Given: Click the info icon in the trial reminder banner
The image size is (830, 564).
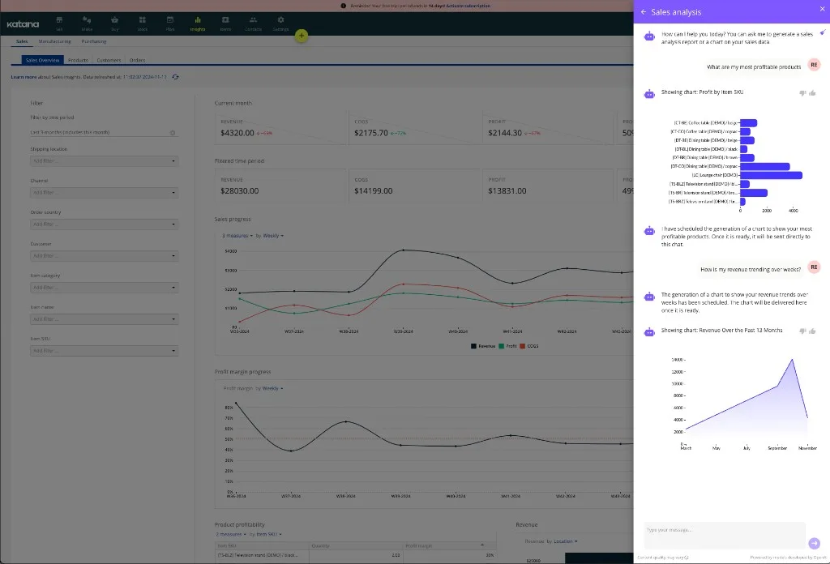Looking at the screenshot, I should point(344,6).
